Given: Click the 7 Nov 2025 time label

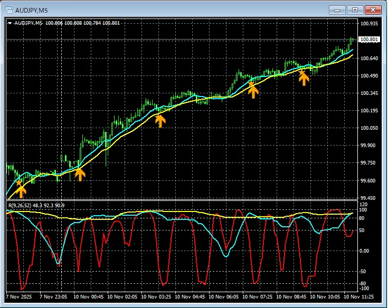Looking at the screenshot, I should (19, 296).
